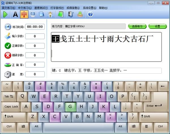Select the Chinese practice '中' toolbar icon
This screenshot has width=170, height=134.
(x=24, y=14)
